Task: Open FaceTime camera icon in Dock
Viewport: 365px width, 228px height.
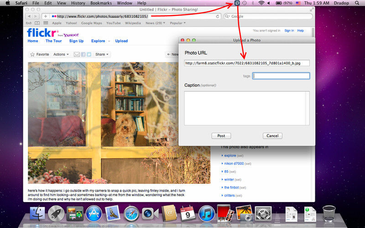Action: [x=150, y=213]
